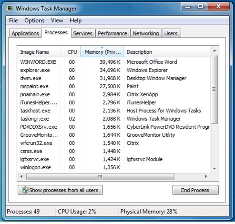Select the wfcrun32.exe process

coord(114,143)
